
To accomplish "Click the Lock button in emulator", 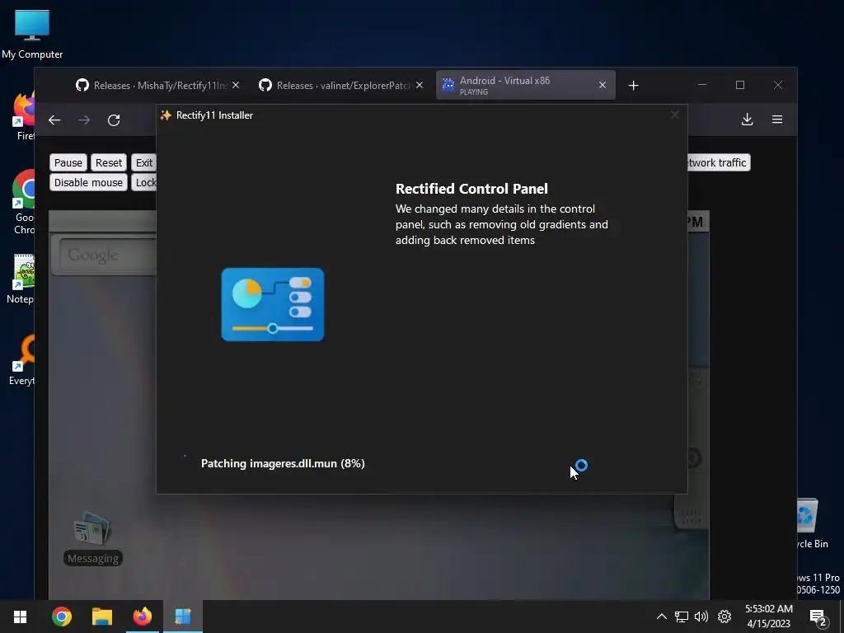I will (144, 182).
